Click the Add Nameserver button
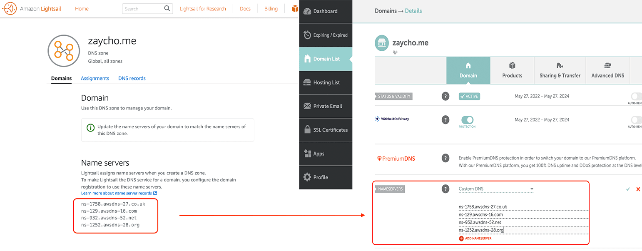Viewport: 642px width, 251px height. [x=475, y=239]
